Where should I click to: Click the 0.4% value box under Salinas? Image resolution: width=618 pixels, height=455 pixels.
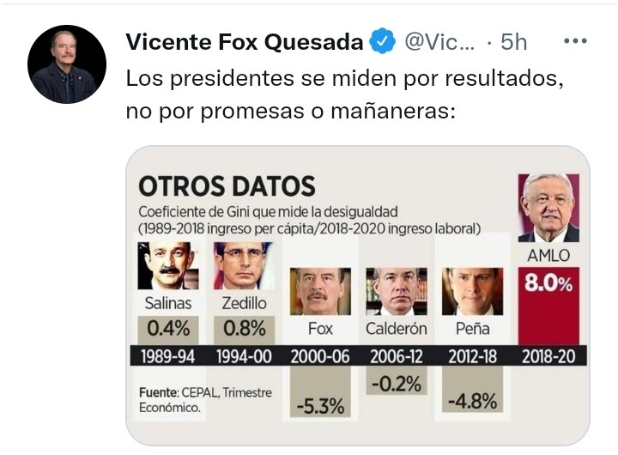168,330
